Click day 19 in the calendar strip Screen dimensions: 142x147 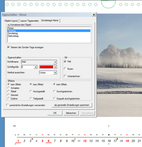[127, 141]
